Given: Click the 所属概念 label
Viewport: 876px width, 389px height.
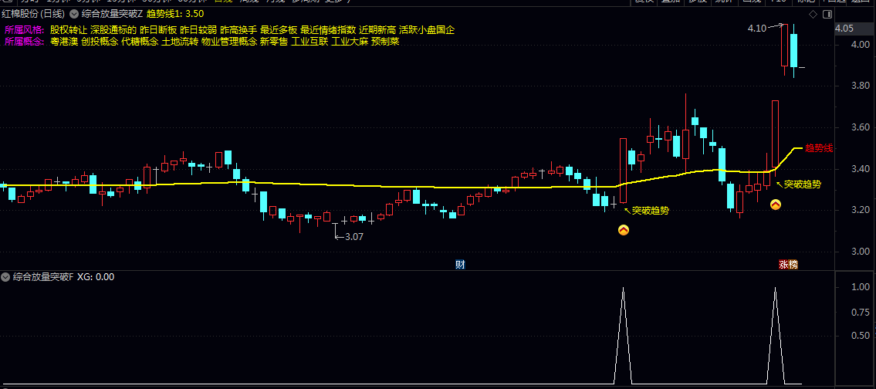Looking at the screenshot, I should click(x=25, y=42).
